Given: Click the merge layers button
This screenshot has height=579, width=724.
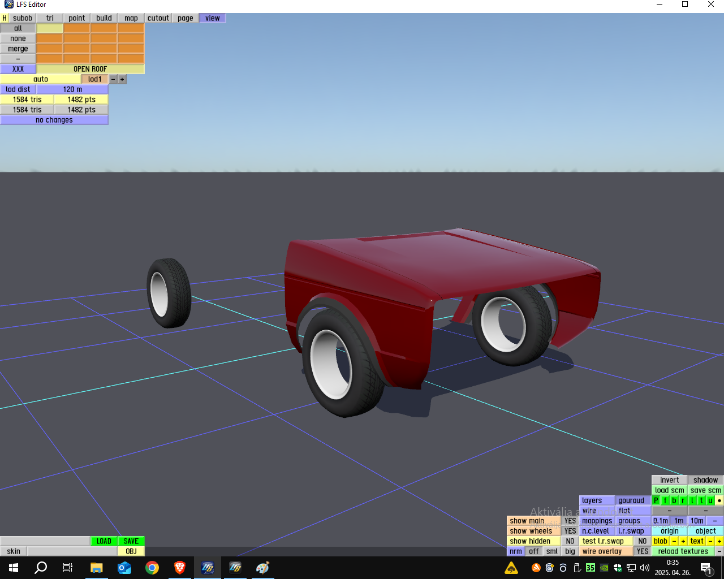Looking at the screenshot, I should click(18, 49).
